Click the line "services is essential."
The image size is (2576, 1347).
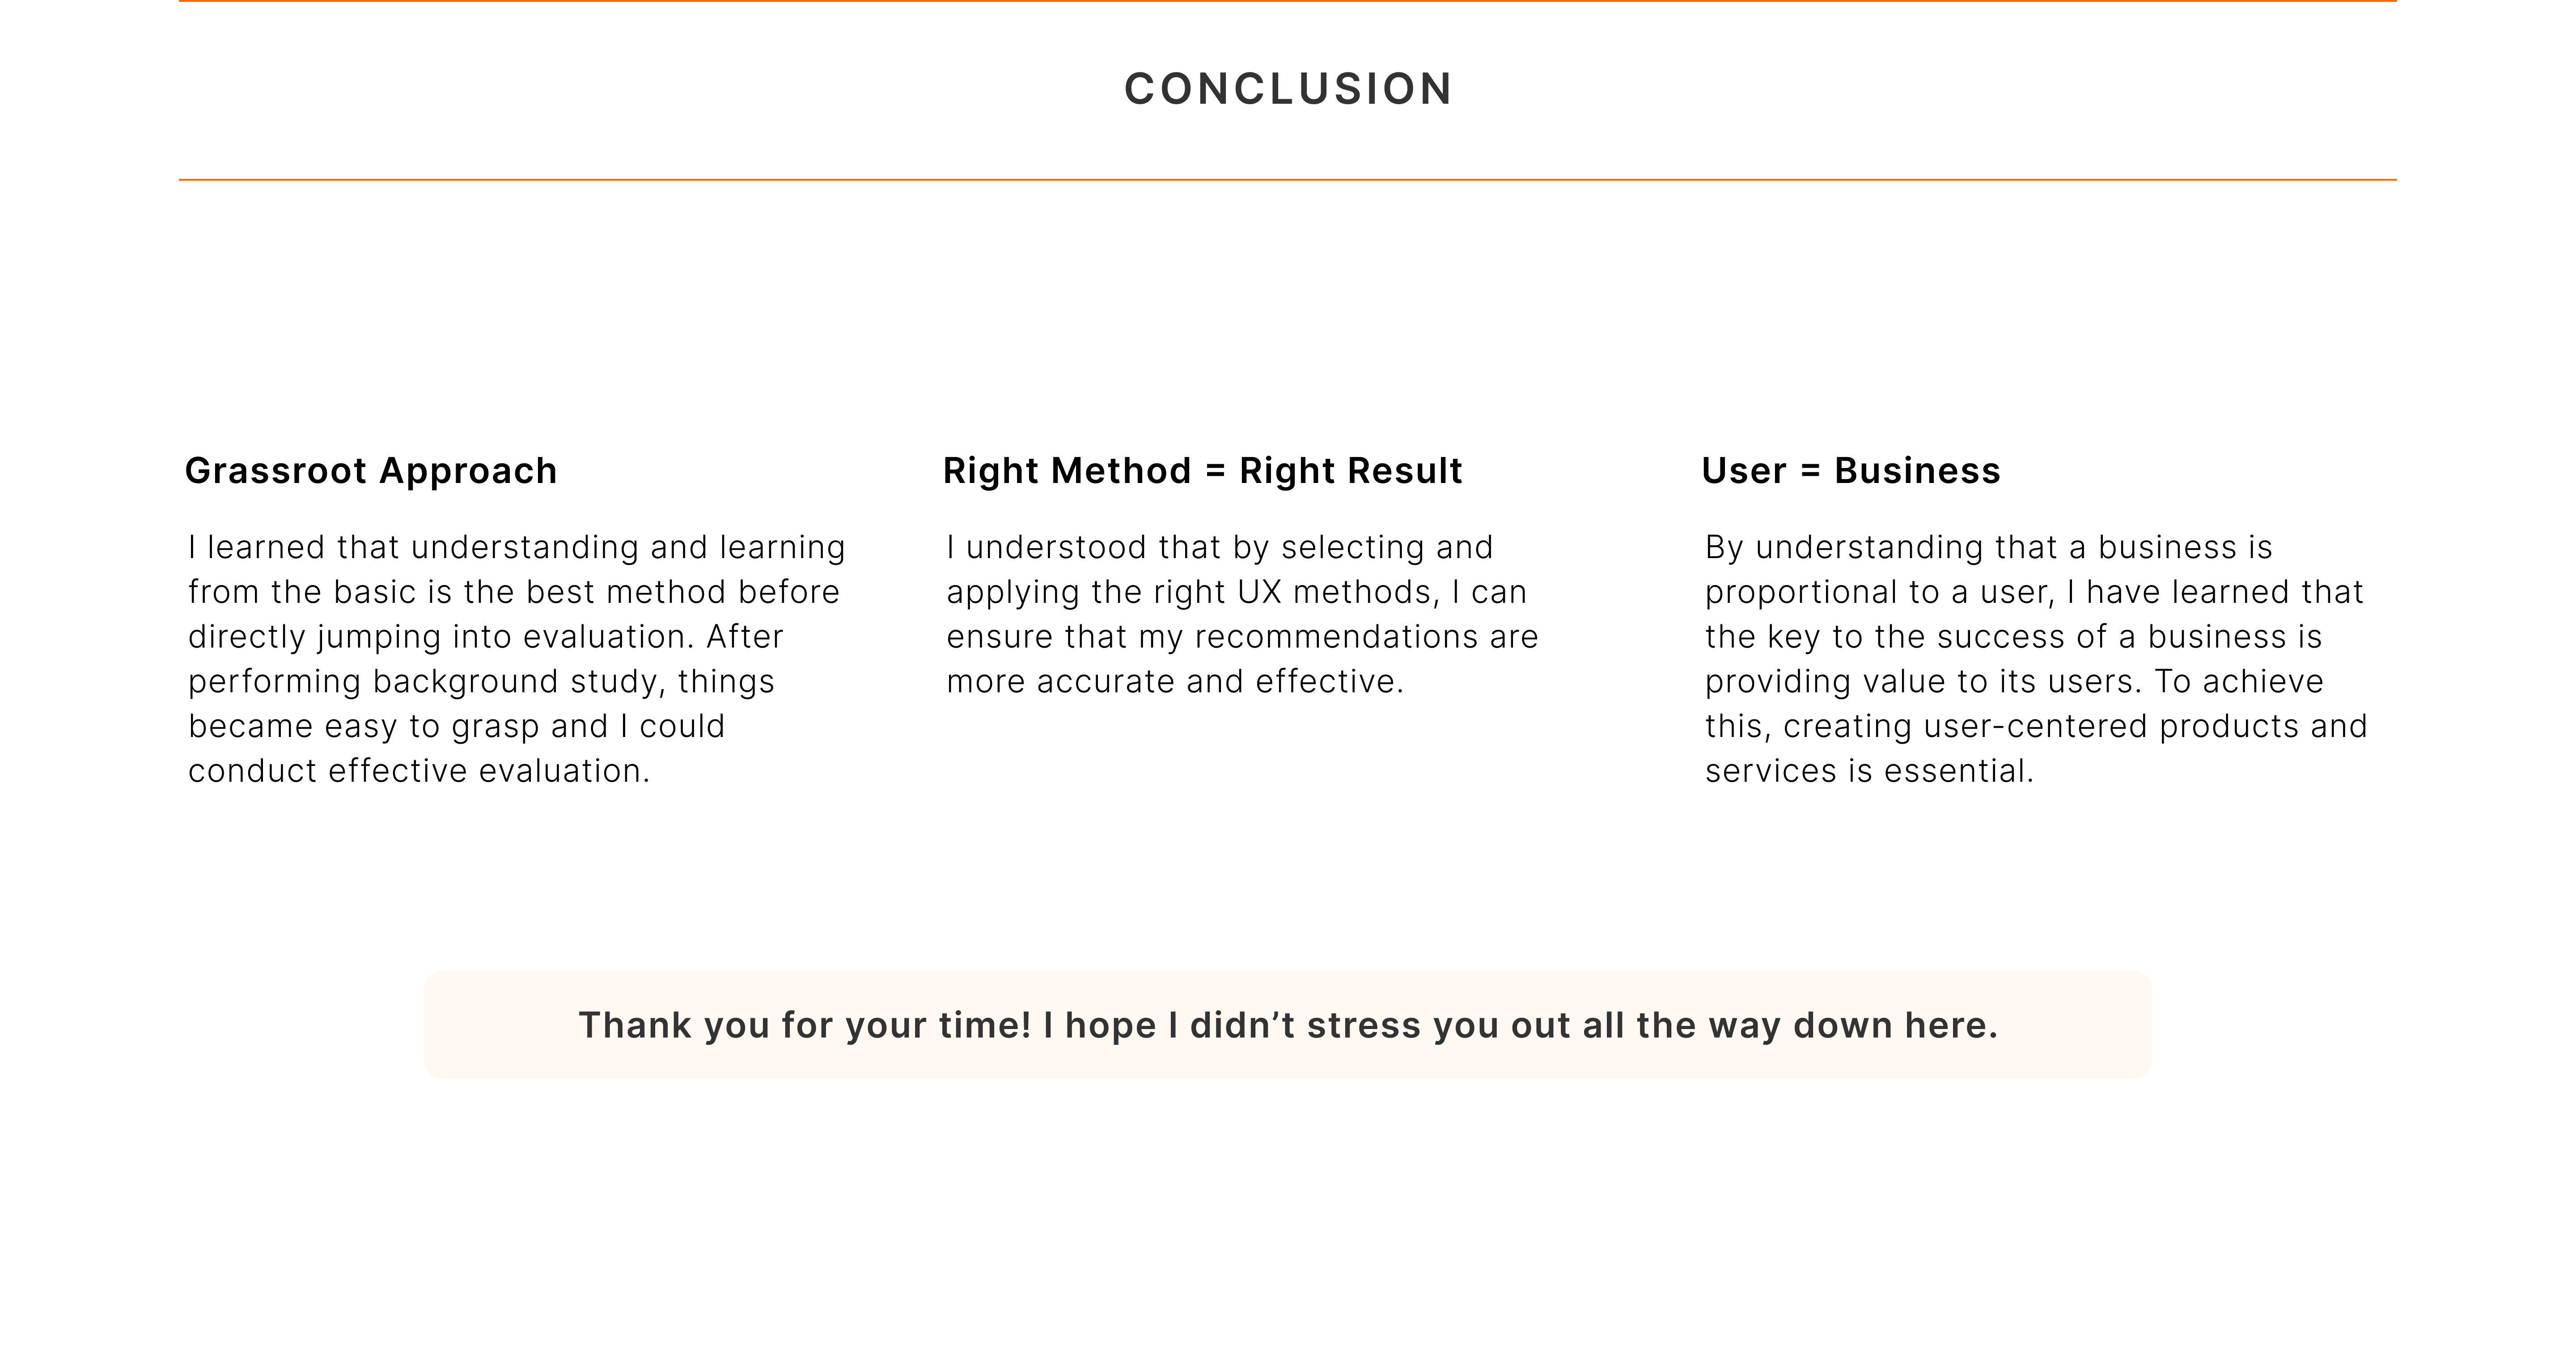[x=1869, y=771]
